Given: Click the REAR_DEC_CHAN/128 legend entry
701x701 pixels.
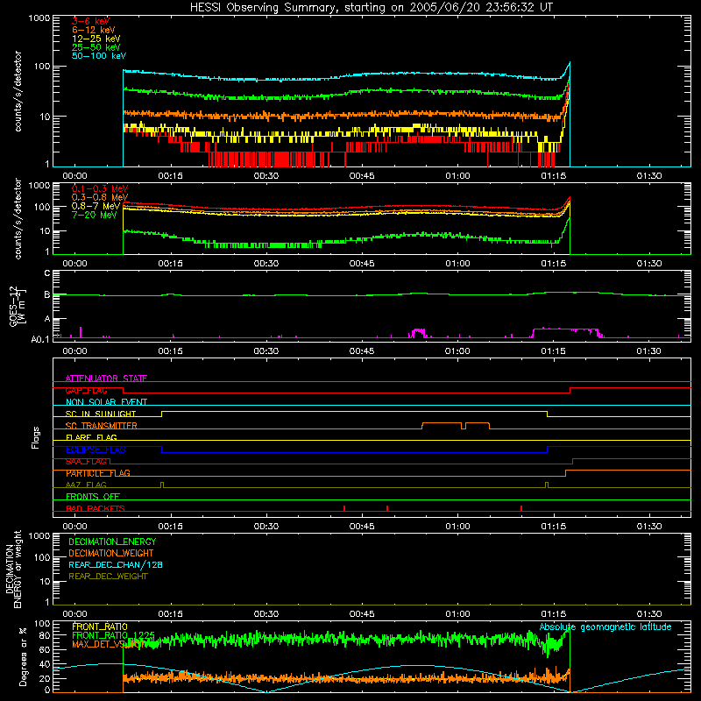Looking at the screenshot, I should coord(116,564).
